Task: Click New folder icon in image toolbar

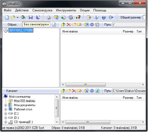Action: 74,25
